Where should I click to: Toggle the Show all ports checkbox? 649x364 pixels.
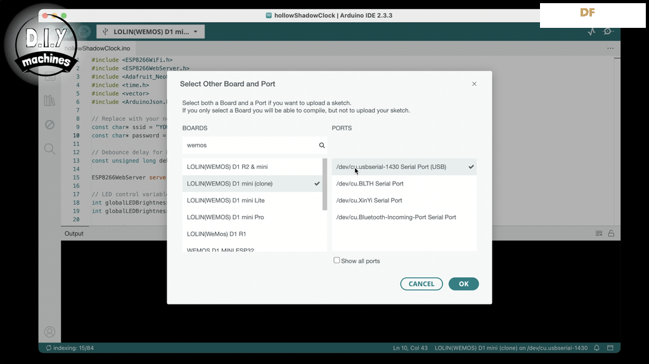click(337, 260)
